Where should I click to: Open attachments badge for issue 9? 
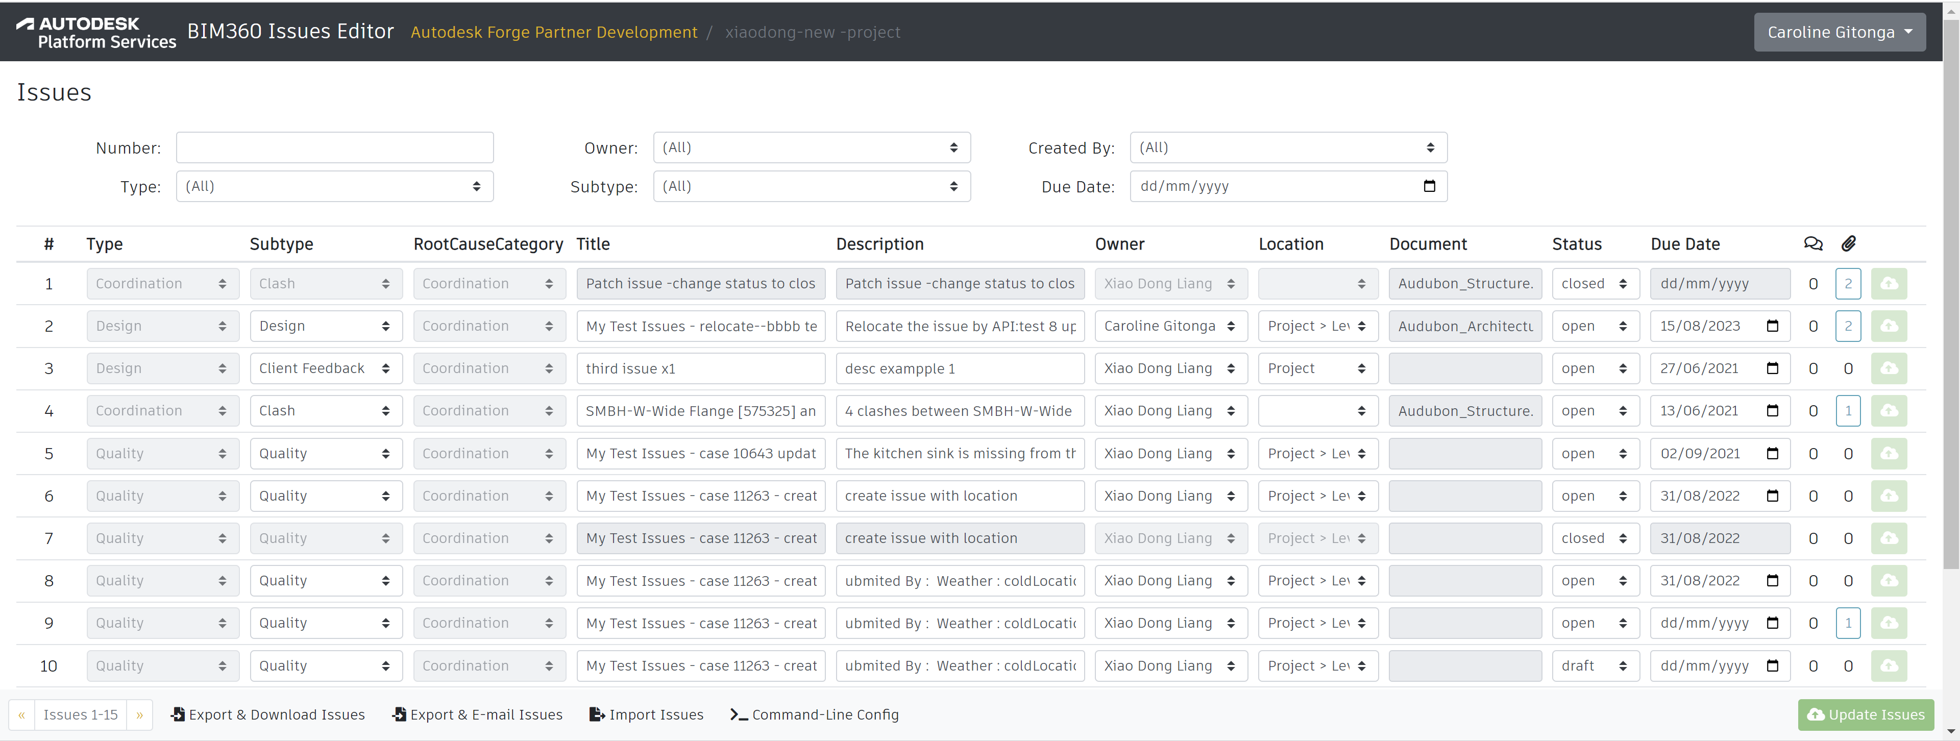click(x=1848, y=623)
